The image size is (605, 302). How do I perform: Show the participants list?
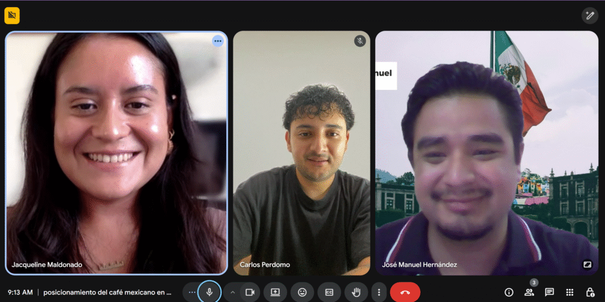[529, 292]
